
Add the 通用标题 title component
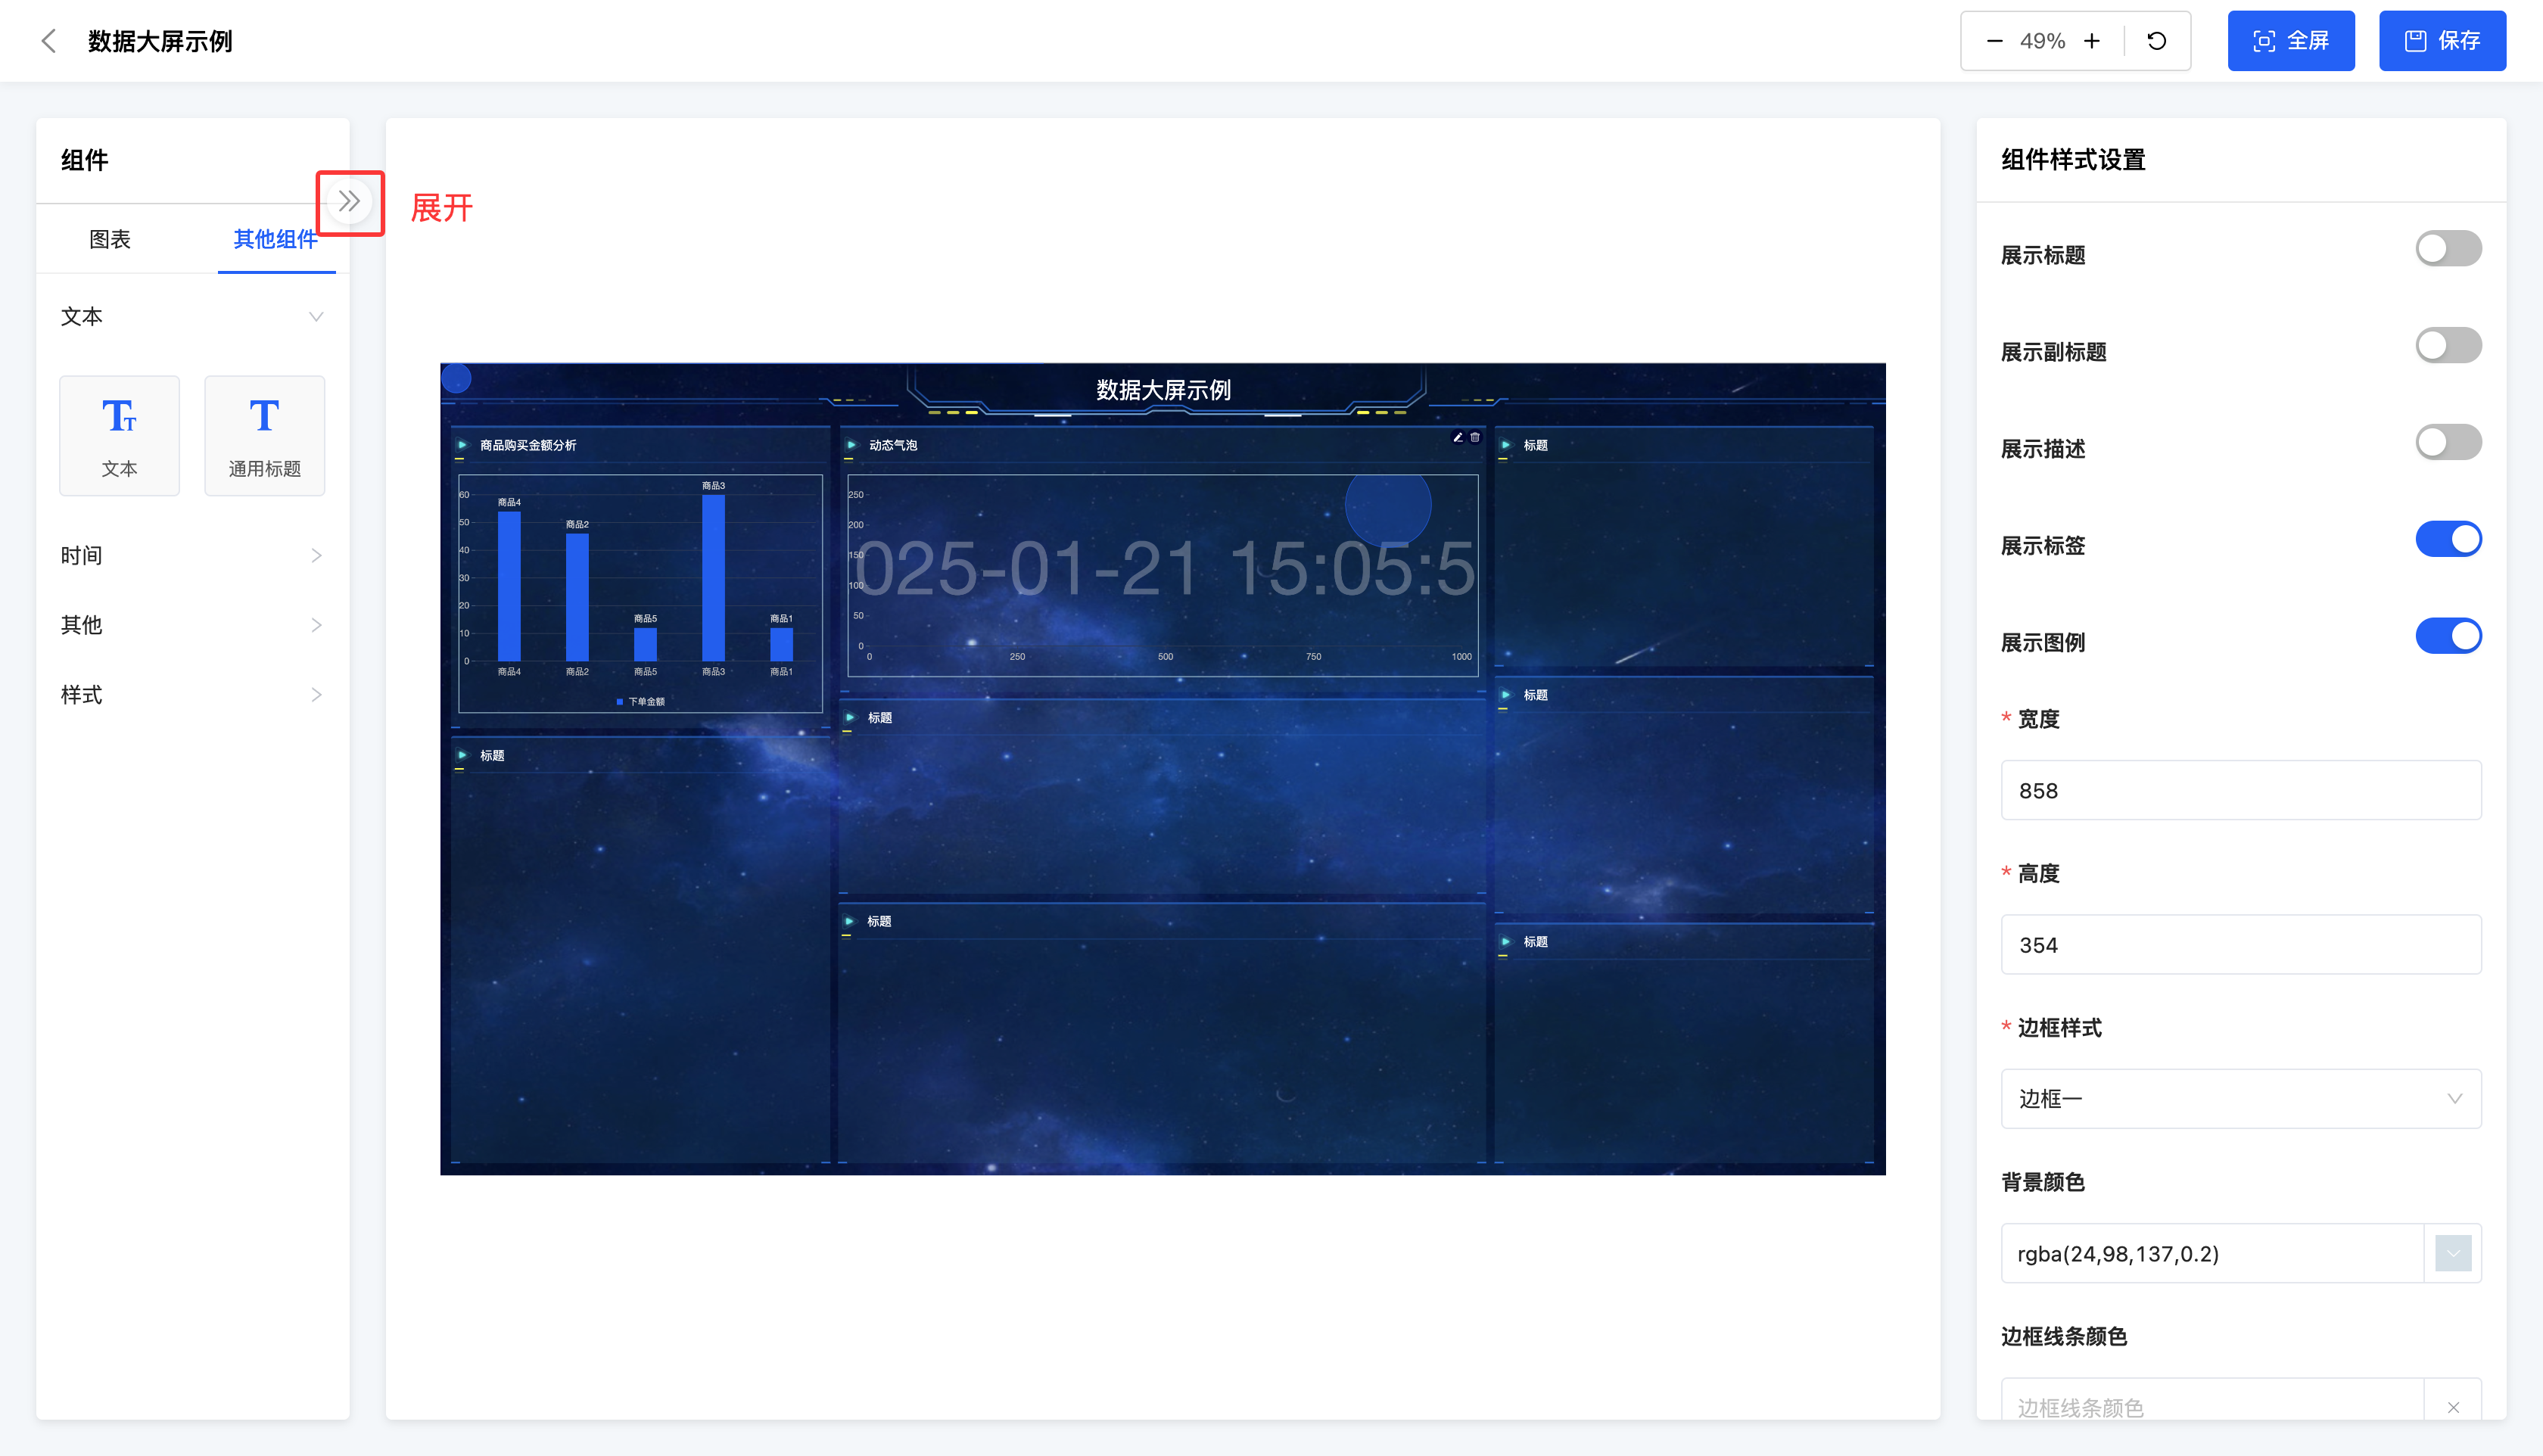(x=264, y=436)
